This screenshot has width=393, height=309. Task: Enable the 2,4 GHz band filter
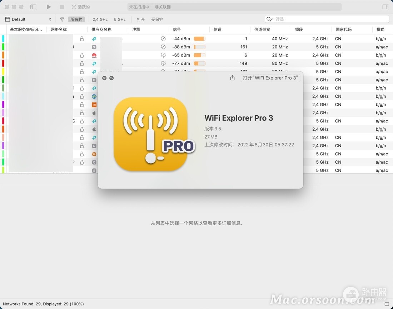coord(100,19)
